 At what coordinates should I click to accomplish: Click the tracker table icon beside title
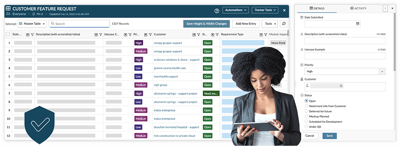coord(8,9)
